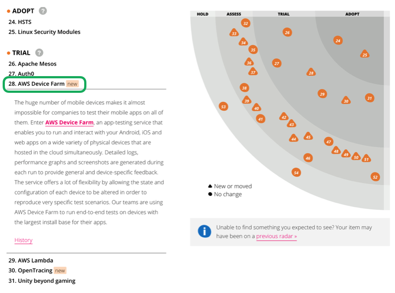
Task: Collapse the AWS Device Farm entry
Action: (41, 84)
